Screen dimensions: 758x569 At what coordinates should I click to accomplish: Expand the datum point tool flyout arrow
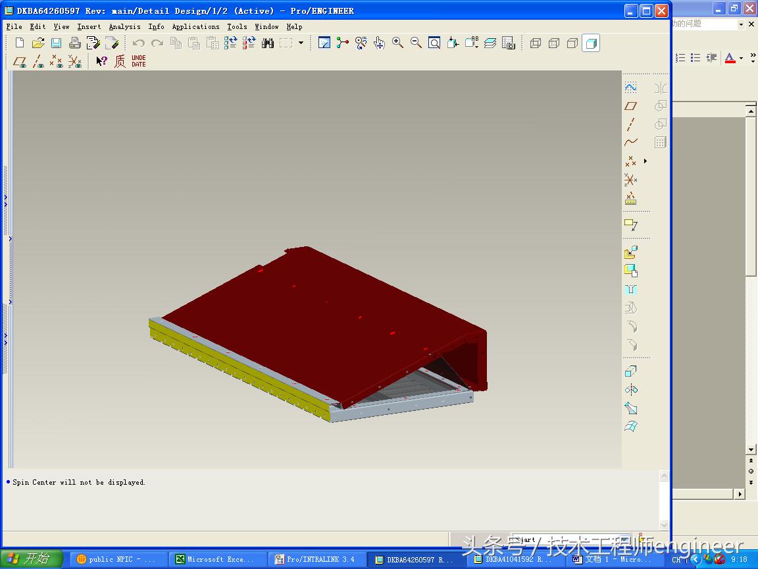tap(645, 161)
